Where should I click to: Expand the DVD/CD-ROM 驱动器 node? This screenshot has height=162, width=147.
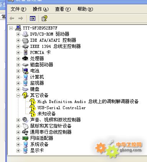[x=18, y=34]
